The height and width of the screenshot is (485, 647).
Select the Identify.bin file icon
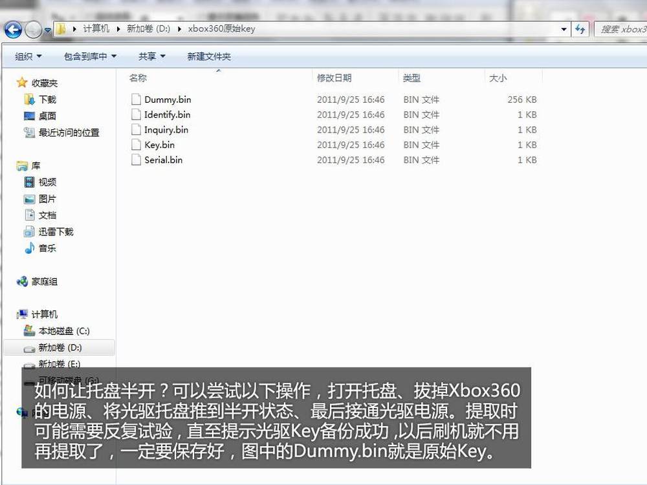(136, 114)
